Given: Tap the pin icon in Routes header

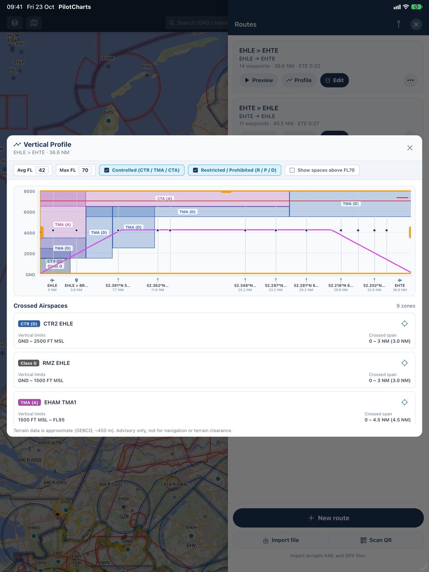Looking at the screenshot, I should (398, 24).
